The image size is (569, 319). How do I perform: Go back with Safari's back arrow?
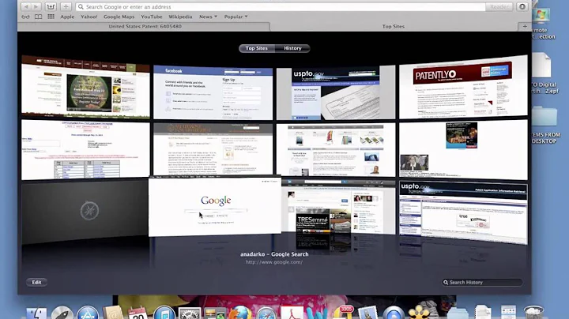pos(25,6)
